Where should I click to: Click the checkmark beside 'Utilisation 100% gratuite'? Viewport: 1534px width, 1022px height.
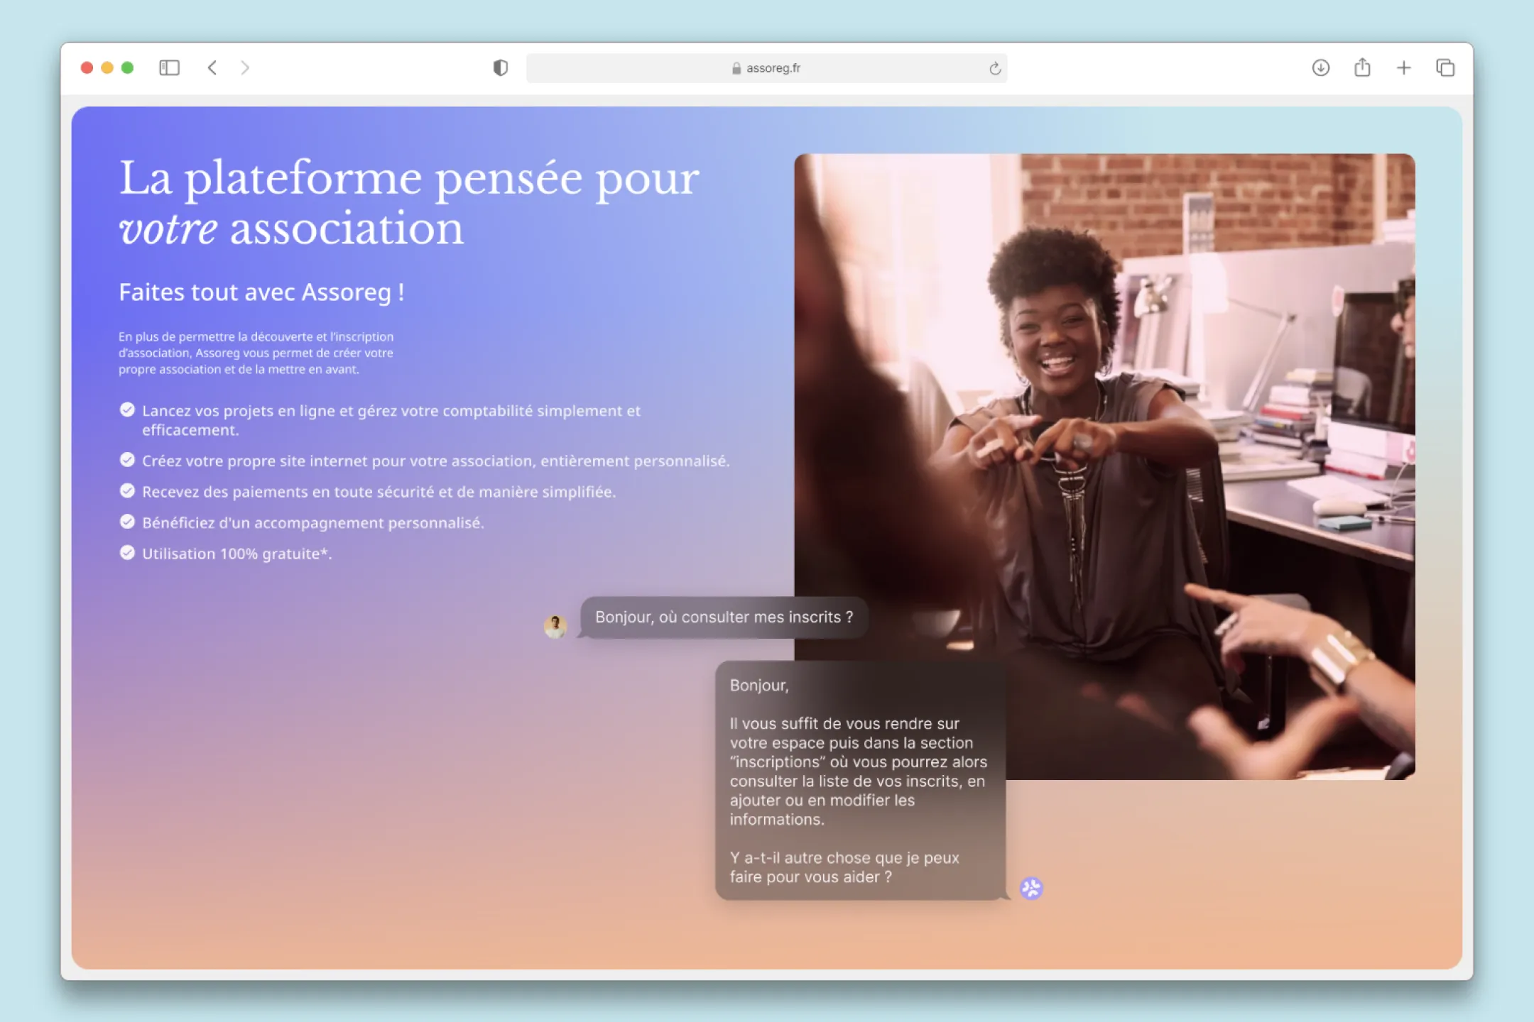[127, 553]
